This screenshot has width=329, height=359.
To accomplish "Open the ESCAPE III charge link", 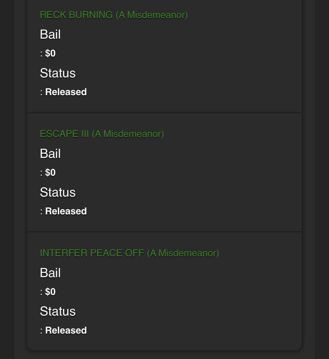I will point(102,134).
